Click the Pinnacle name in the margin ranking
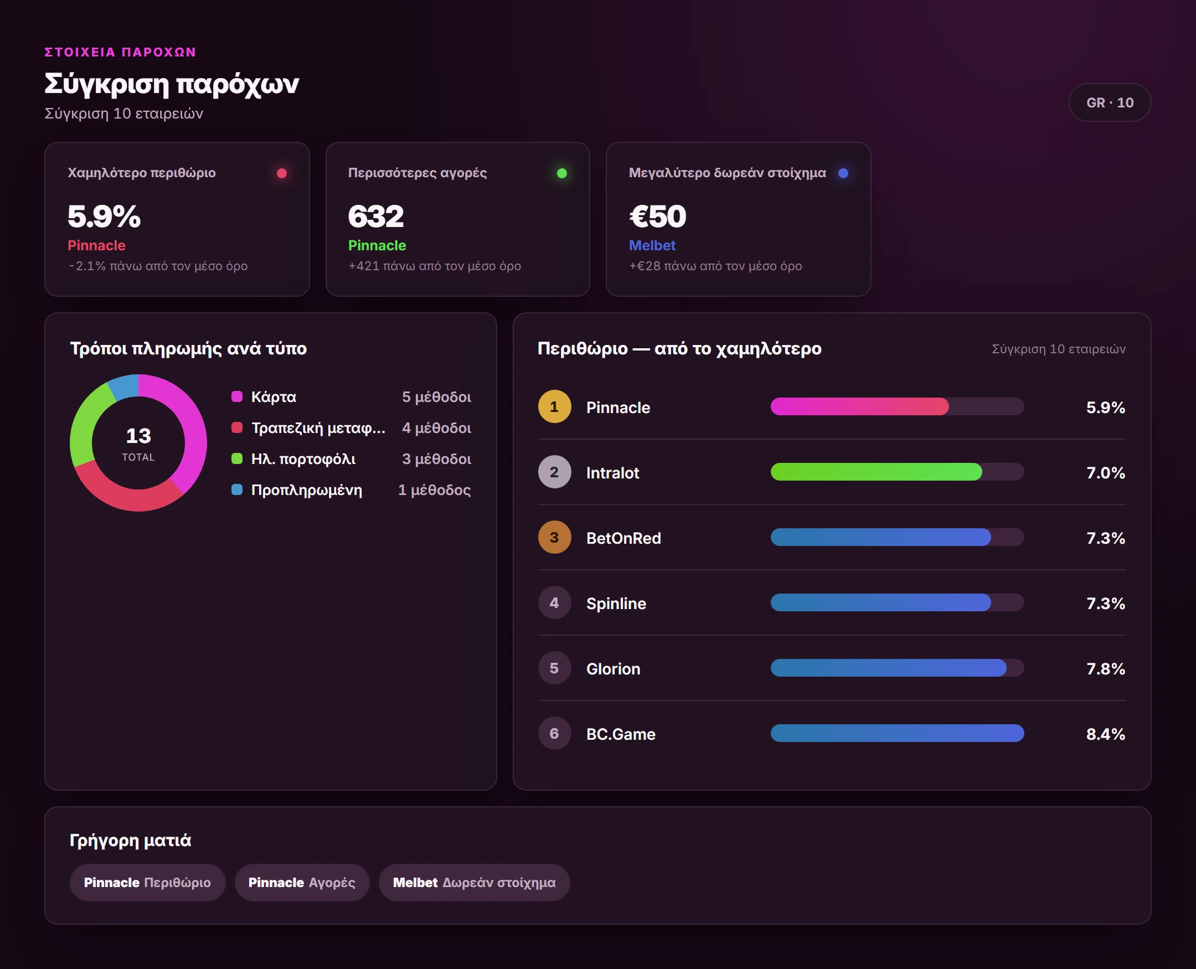The image size is (1196, 969). (618, 408)
